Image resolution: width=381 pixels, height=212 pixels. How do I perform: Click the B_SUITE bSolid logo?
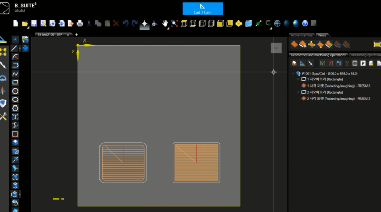[x=18, y=7]
